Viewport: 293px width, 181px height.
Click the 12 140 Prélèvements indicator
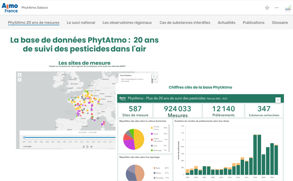223,111
